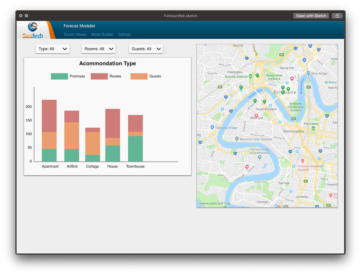Click the Acommondation Type chart title

pos(108,63)
